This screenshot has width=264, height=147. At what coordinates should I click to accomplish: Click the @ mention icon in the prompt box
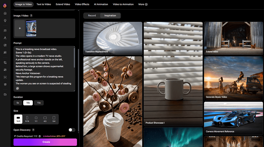click(18, 88)
